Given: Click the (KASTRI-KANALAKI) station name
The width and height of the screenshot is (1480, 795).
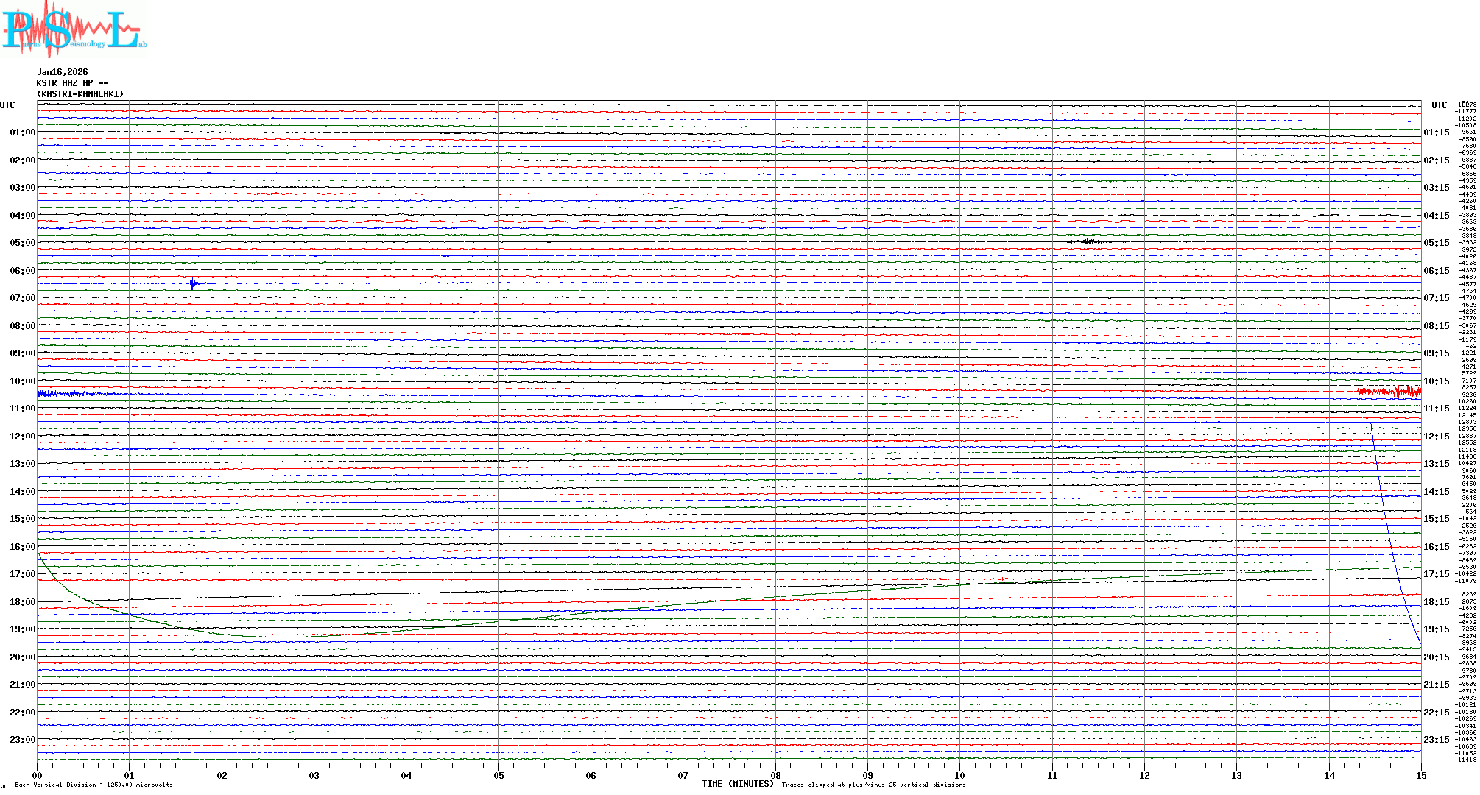Looking at the screenshot, I should [80, 94].
